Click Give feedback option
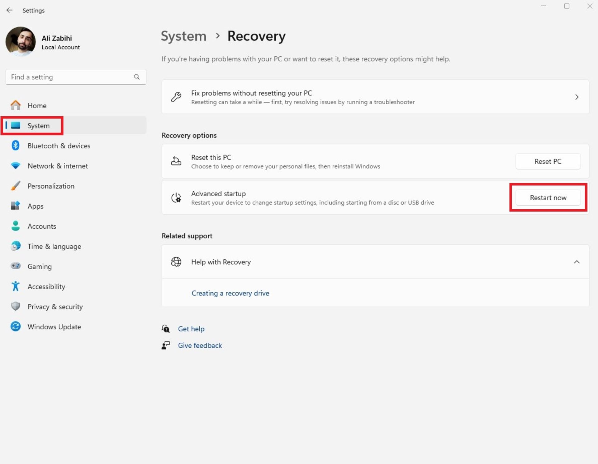Viewport: 598px width, 464px height. (x=200, y=345)
